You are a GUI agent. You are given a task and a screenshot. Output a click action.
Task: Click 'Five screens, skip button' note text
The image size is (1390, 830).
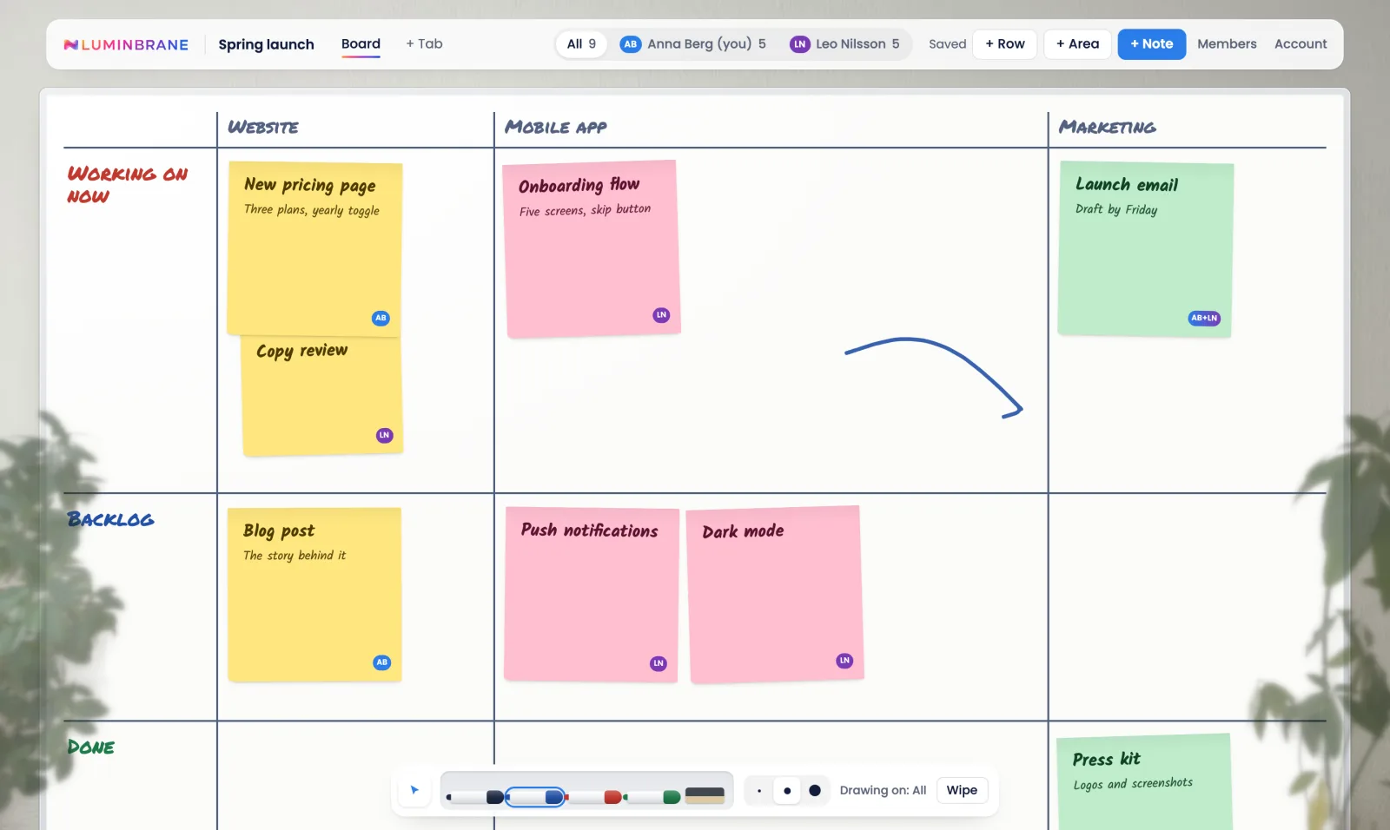(585, 210)
